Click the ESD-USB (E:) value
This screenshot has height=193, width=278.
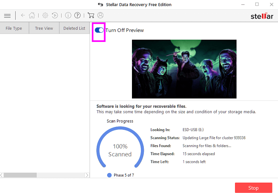click(x=193, y=130)
